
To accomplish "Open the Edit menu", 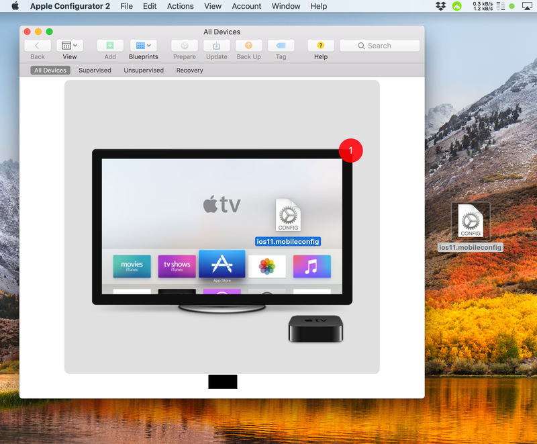I will pos(150,6).
